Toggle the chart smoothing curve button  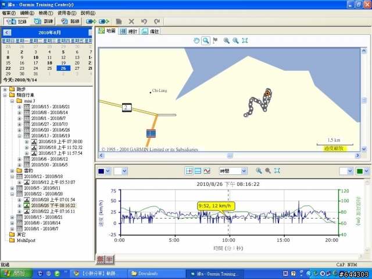[207, 171]
